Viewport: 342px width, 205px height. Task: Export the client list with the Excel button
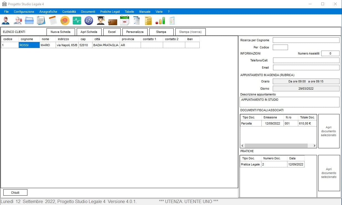tap(112, 32)
